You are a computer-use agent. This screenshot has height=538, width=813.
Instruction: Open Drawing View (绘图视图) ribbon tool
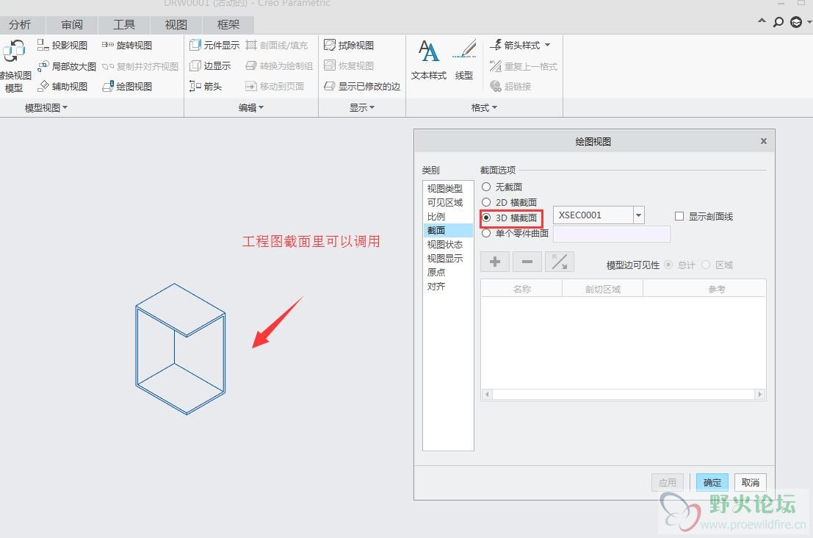127,86
